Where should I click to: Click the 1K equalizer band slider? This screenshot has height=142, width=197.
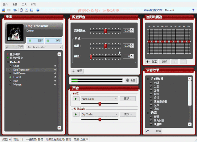pos(171,41)
